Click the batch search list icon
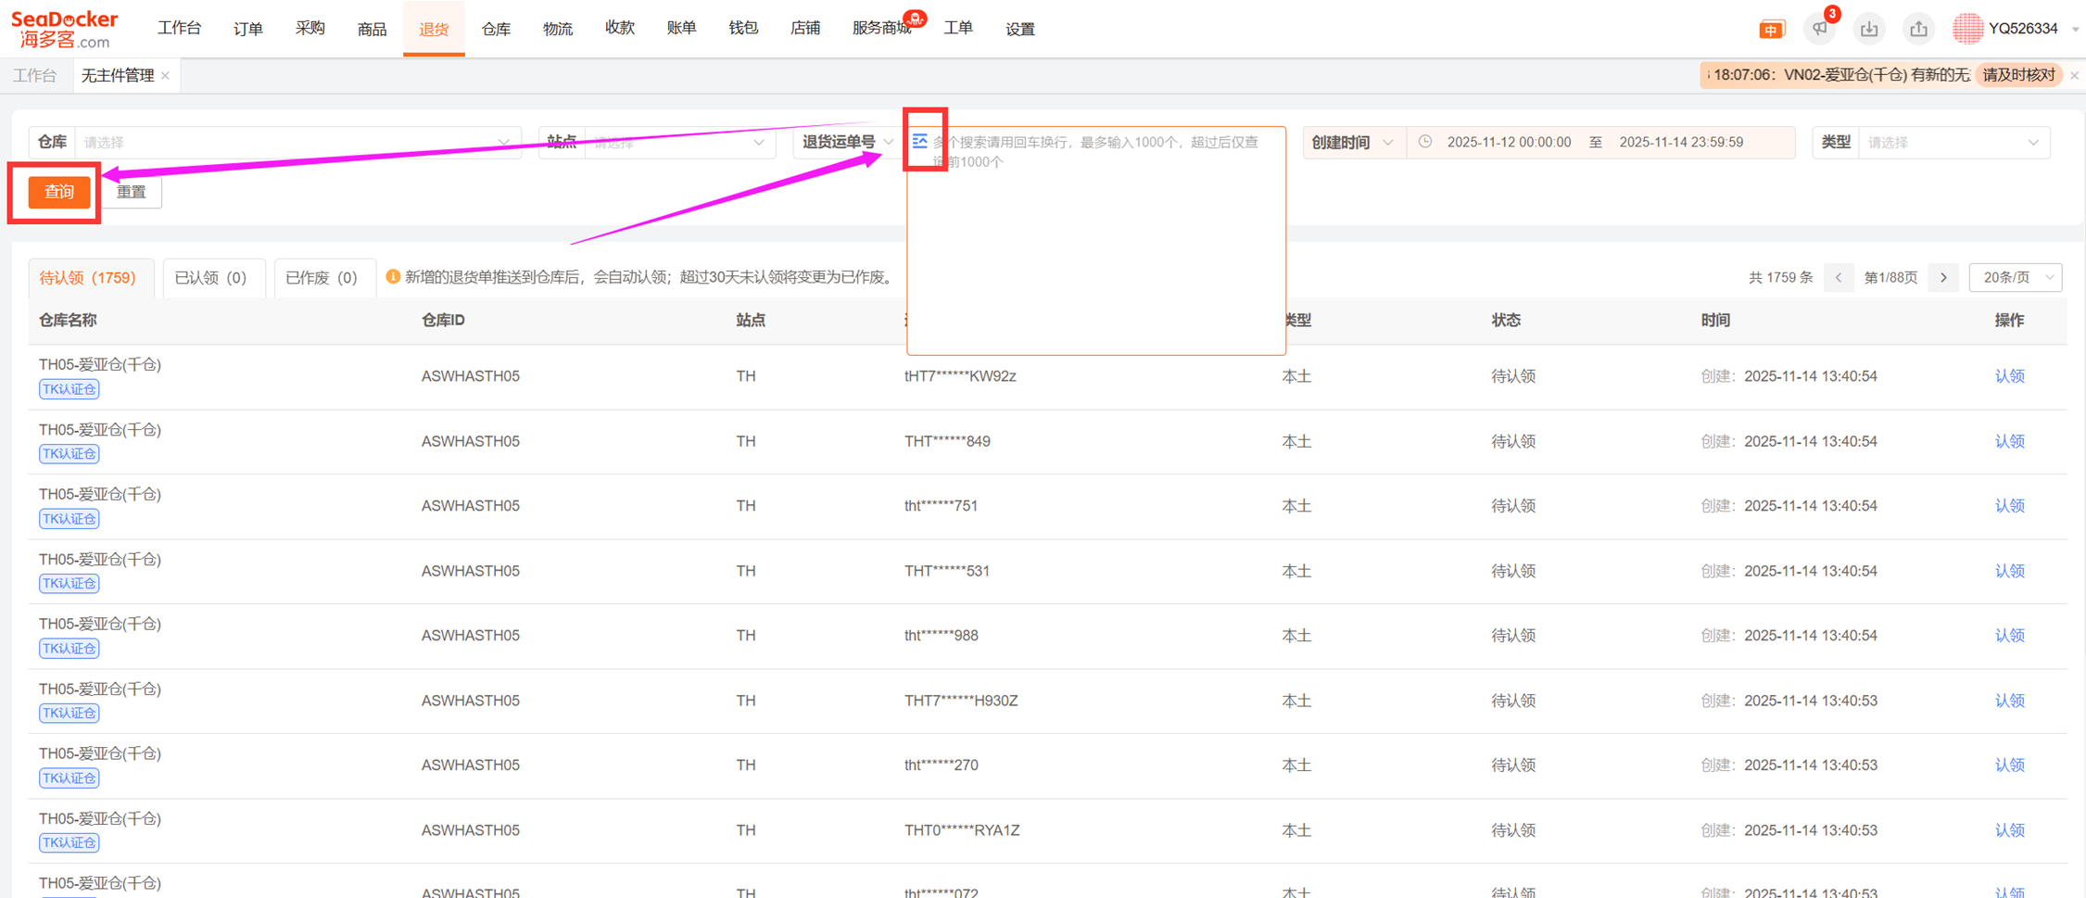The image size is (2086, 898). click(919, 141)
